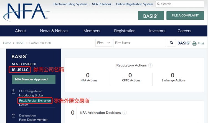This screenshot has height=123, width=208.
Task: Click into the Firm Name field
Action: click(x=139, y=43)
